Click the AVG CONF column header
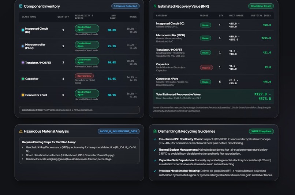The width and height of the screenshot is (295, 195). (113, 17)
